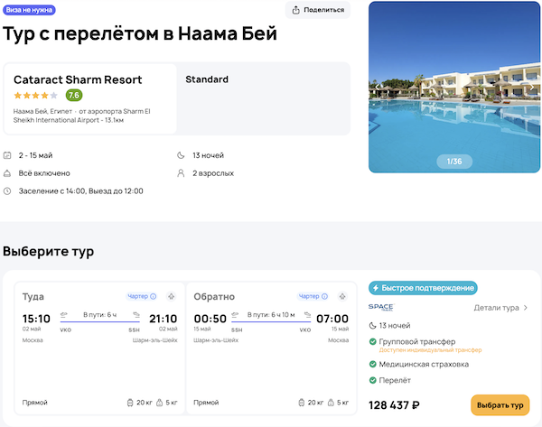542x427 pixels.
Task: Click Доступен индивидуальный трансфер link
Action: click(x=430, y=349)
